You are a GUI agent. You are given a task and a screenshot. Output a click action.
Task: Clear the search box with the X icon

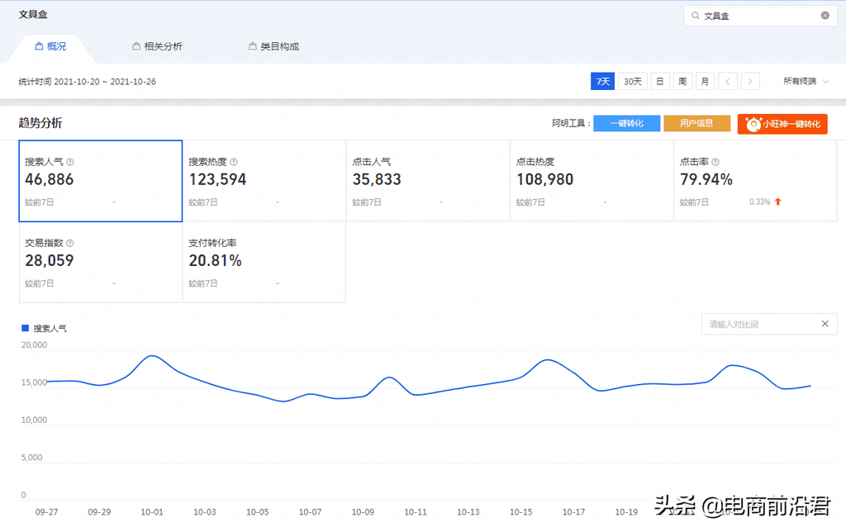pyautogui.click(x=825, y=16)
